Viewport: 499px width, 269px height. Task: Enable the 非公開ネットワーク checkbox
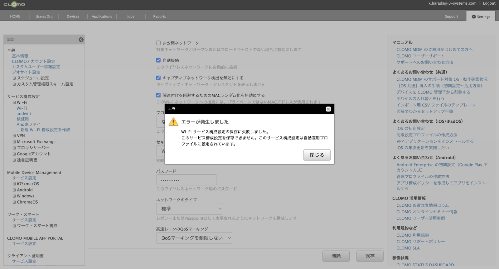pos(158,43)
